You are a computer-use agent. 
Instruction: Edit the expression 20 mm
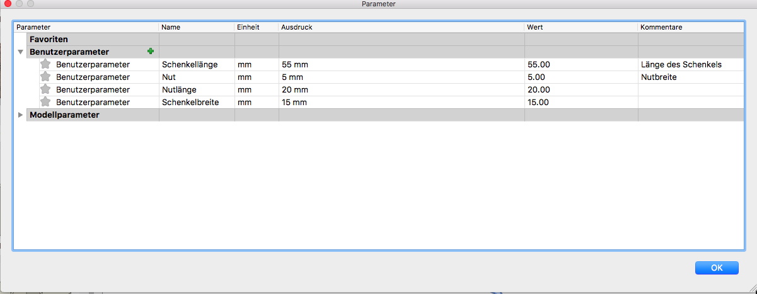[x=402, y=89]
